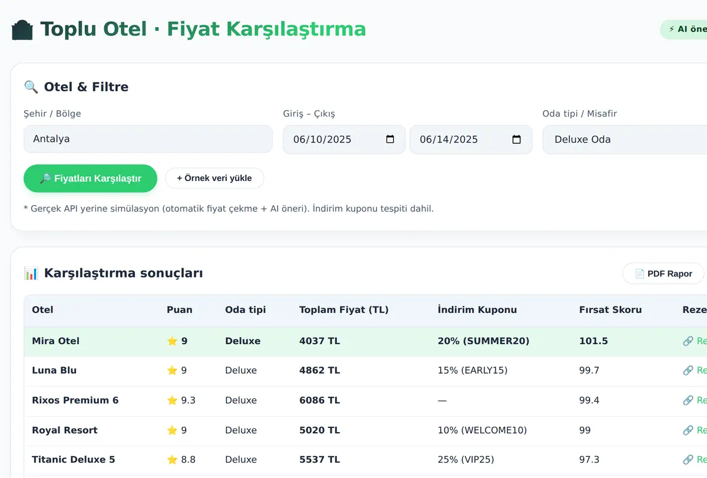The height and width of the screenshot is (478, 707).
Task: Export results with PDF Rapor button
Action: click(x=663, y=273)
